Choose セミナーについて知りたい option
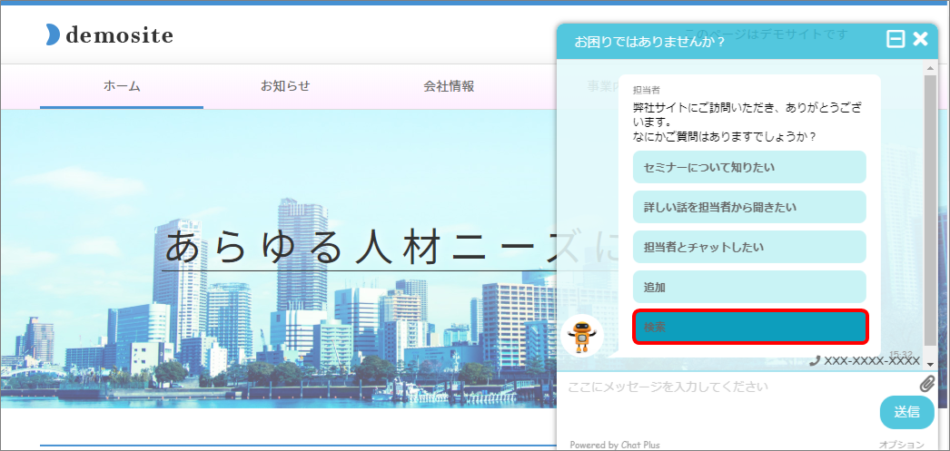The image size is (950, 451). (749, 167)
